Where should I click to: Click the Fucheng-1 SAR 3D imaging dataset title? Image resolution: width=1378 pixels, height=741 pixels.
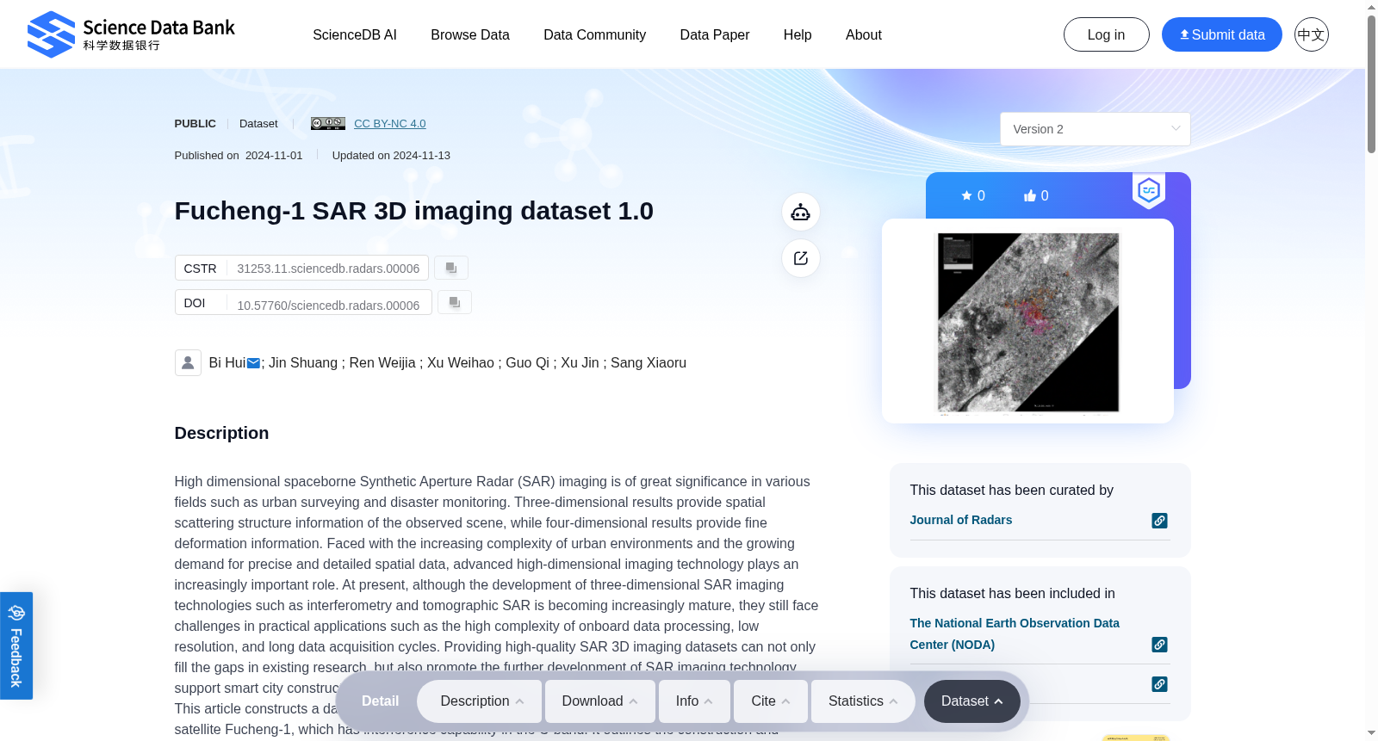[x=414, y=211]
